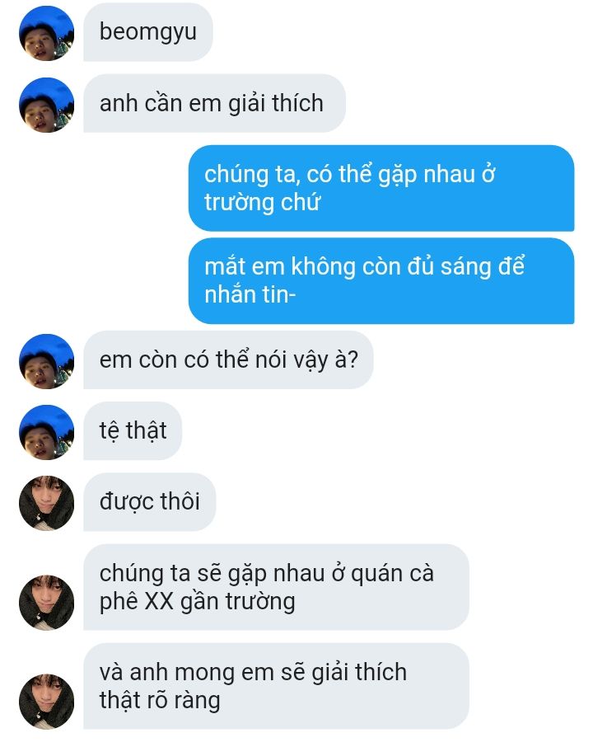Tap the word "beomgyu" in the first message
The image size is (593, 747).
click(x=148, y=32)
